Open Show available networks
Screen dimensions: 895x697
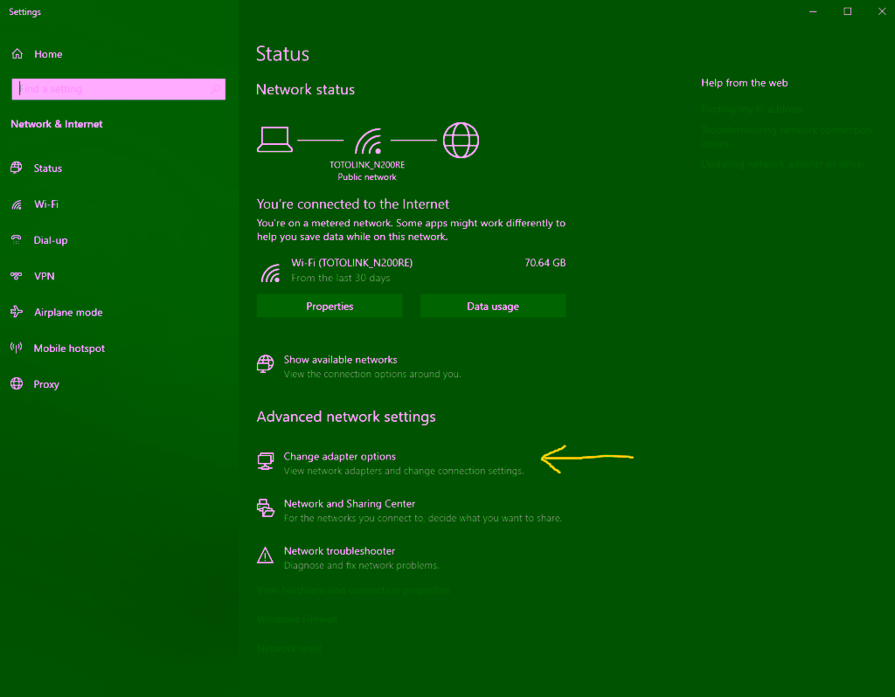[340, 360]
